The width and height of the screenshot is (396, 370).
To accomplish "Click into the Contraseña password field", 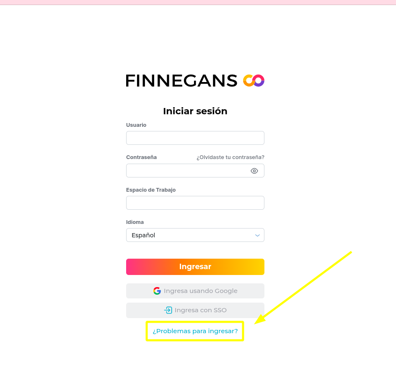I will click(186, 171).
